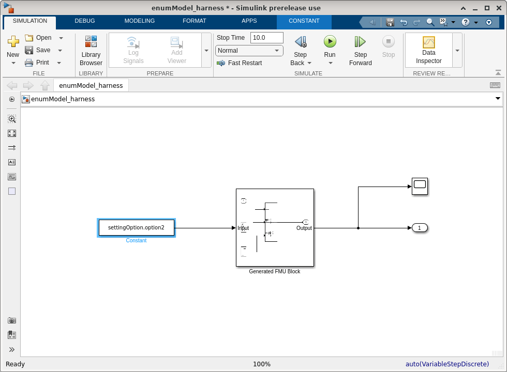Toggle Fast Restart
The height and width of the screenshot is (372, 507).
[239, 63]
